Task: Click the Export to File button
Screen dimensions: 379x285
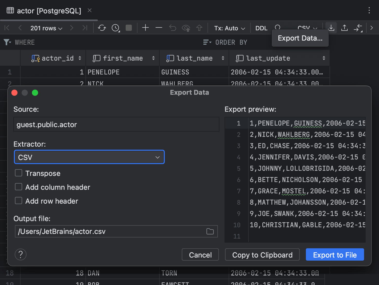Action: click(x=334, y=254)
